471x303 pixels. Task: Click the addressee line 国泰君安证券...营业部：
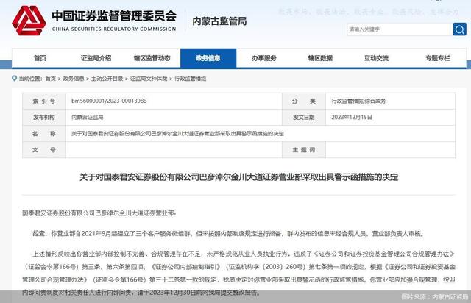[x=99, y=213]
